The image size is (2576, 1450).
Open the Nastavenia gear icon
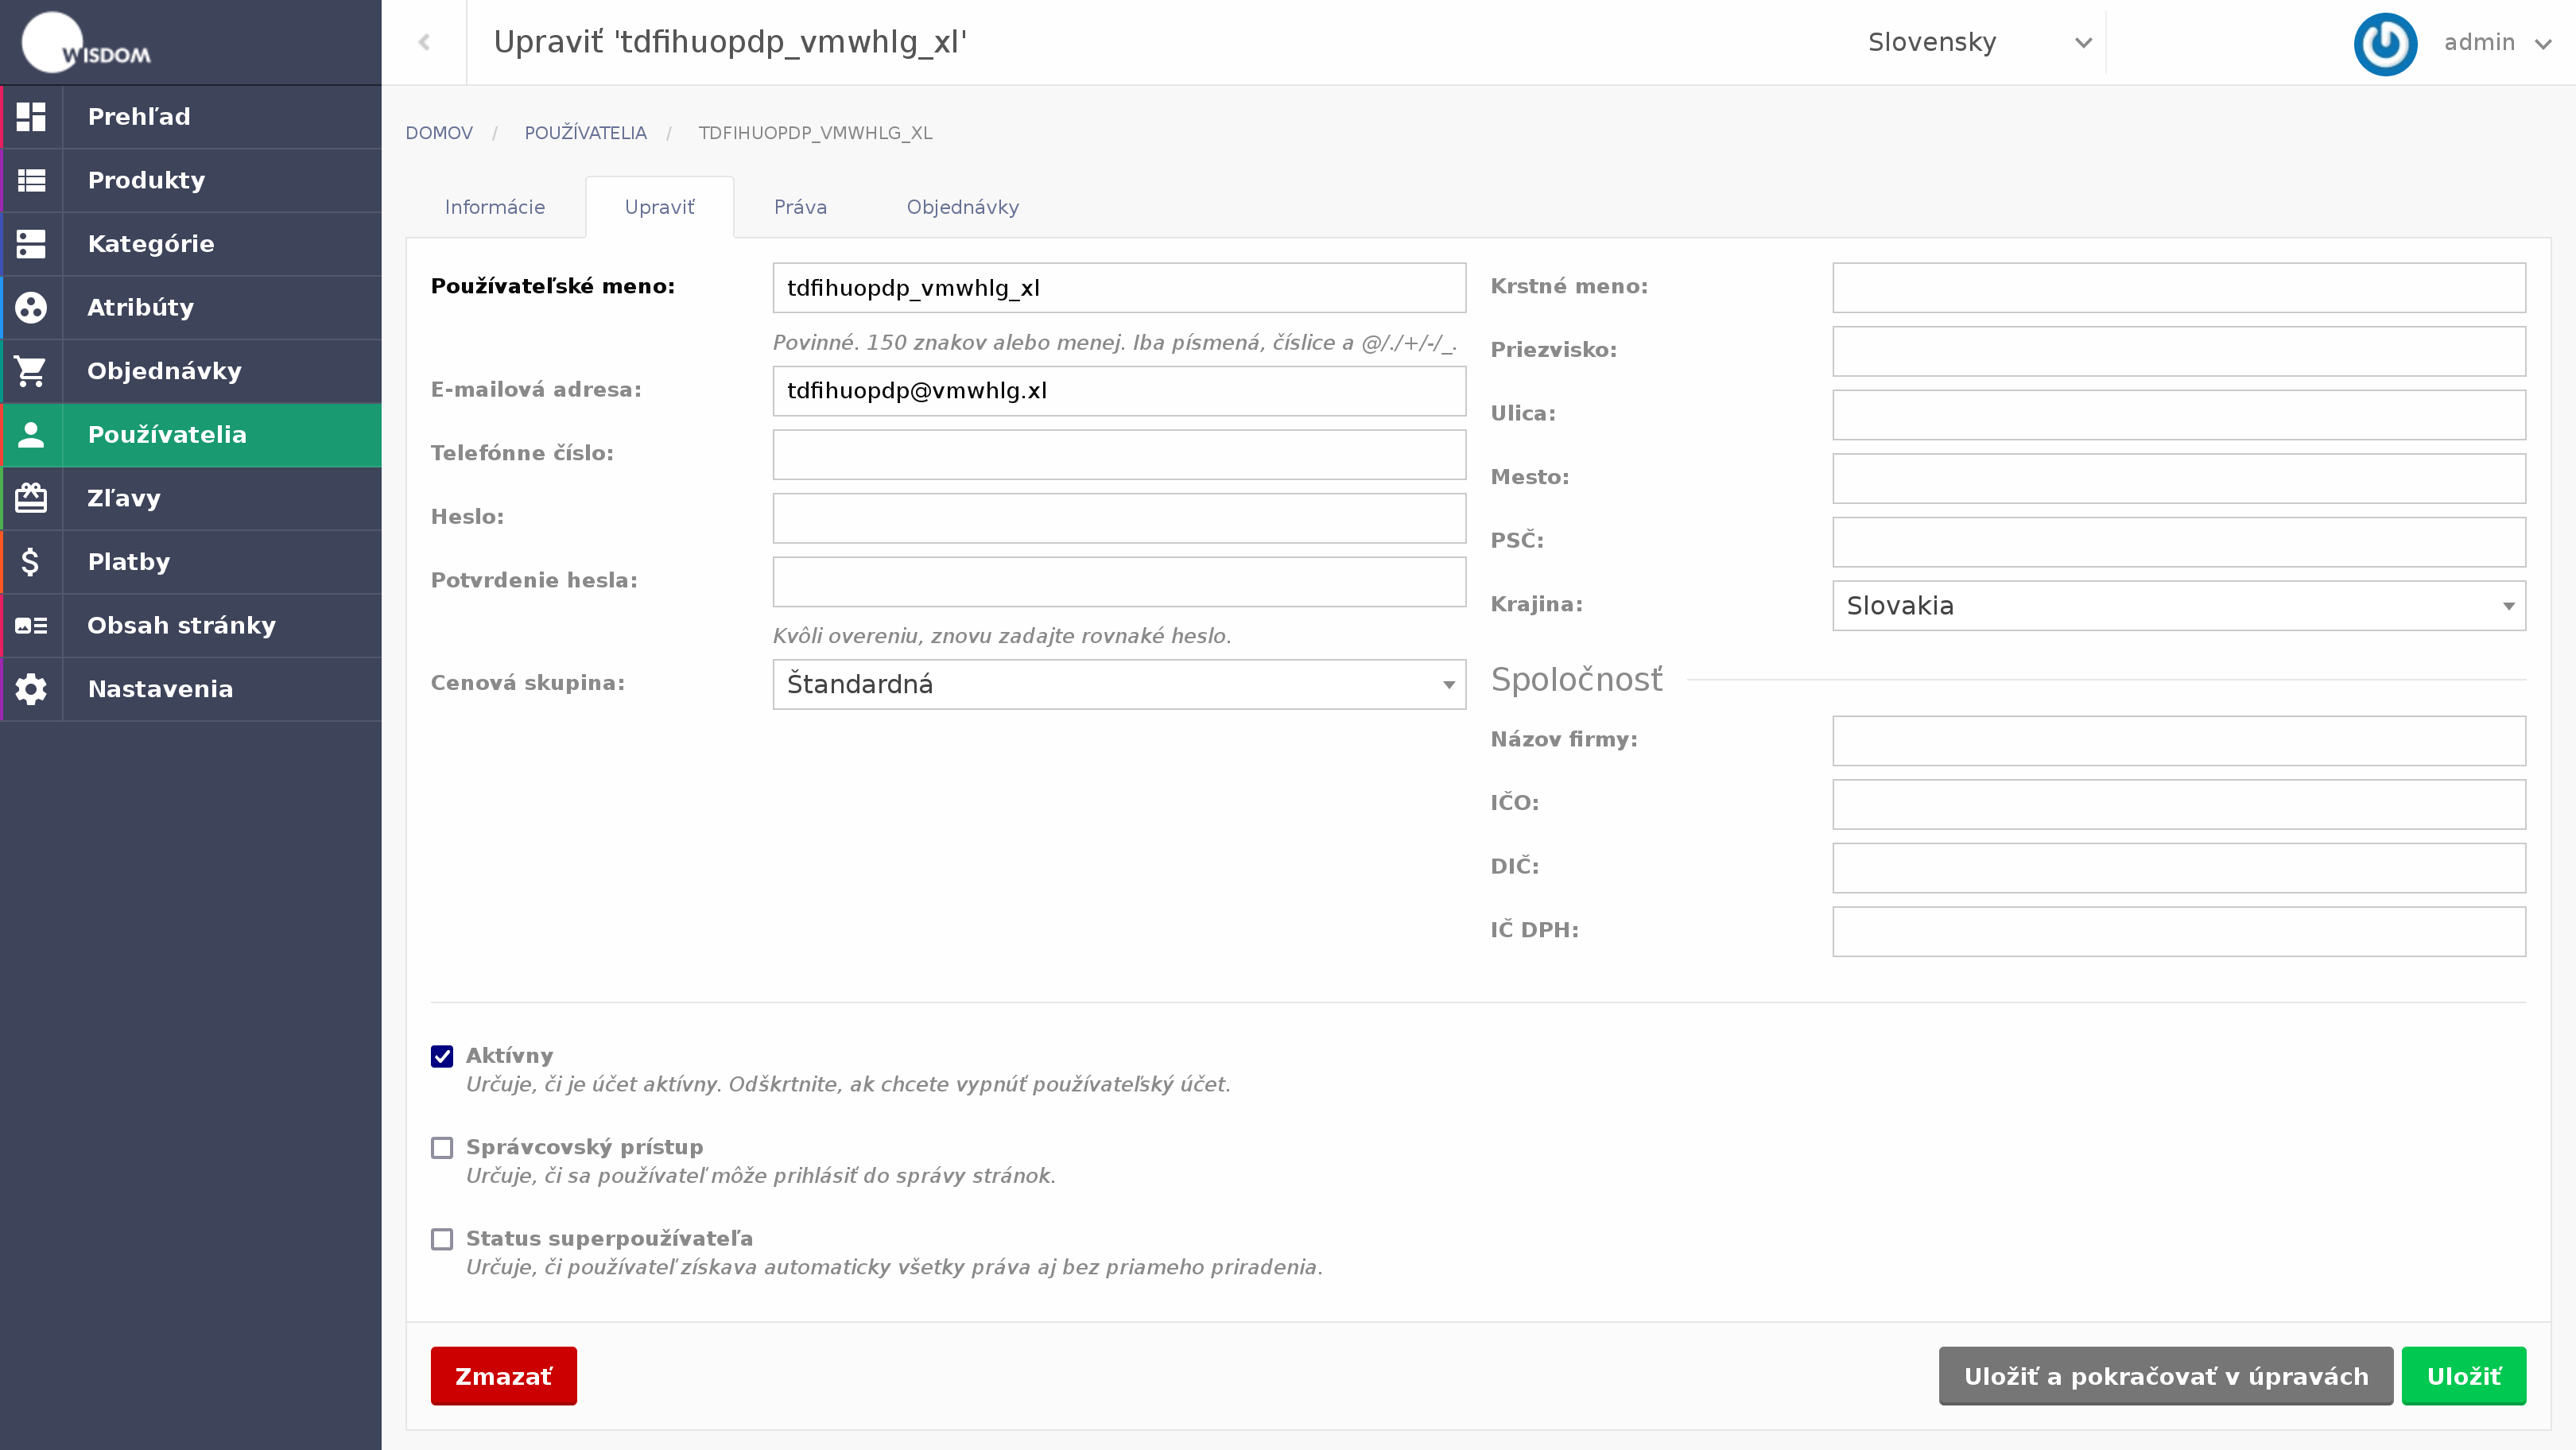31,689
